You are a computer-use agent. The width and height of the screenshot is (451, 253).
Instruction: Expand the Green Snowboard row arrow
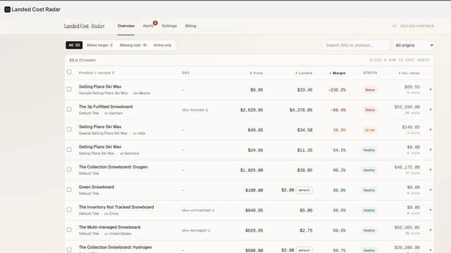430,190
